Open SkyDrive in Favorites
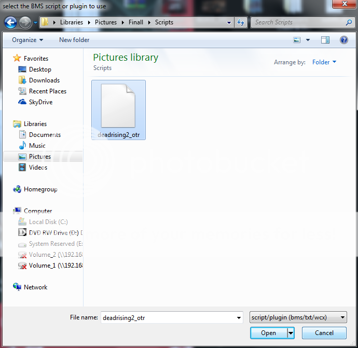The width and height of the screenshot is (358, 348). pos(40,102)
